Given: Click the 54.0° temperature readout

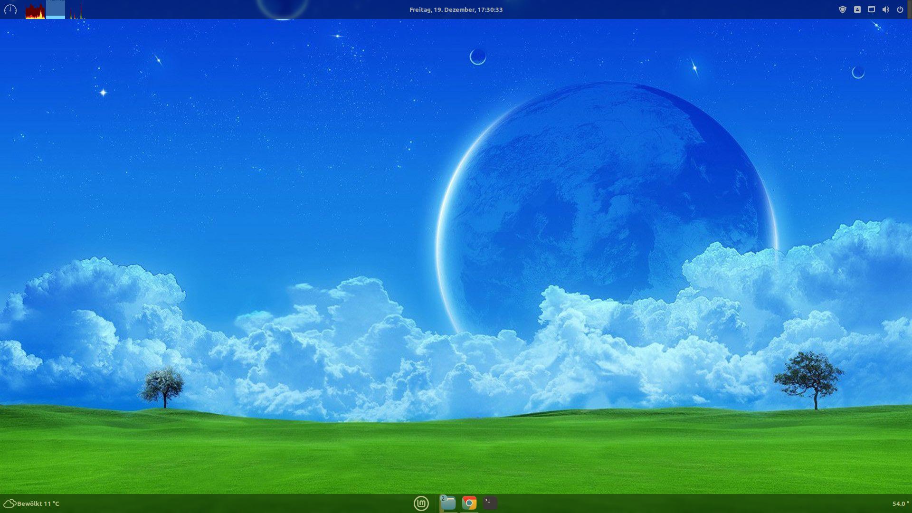Looking at the screenshot, I should 900,503.
